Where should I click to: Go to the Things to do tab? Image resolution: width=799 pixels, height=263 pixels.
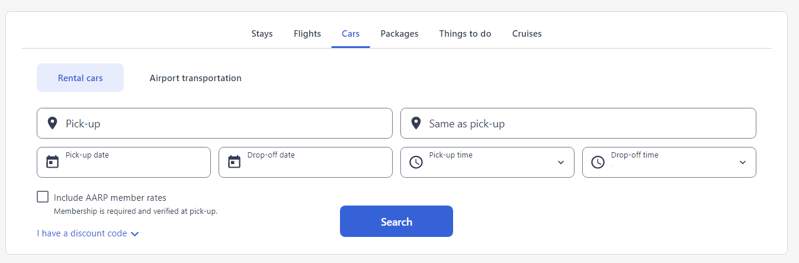coord(465,34)
